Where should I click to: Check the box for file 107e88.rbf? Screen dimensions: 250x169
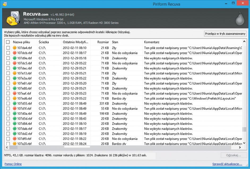(x=8, y=88)
